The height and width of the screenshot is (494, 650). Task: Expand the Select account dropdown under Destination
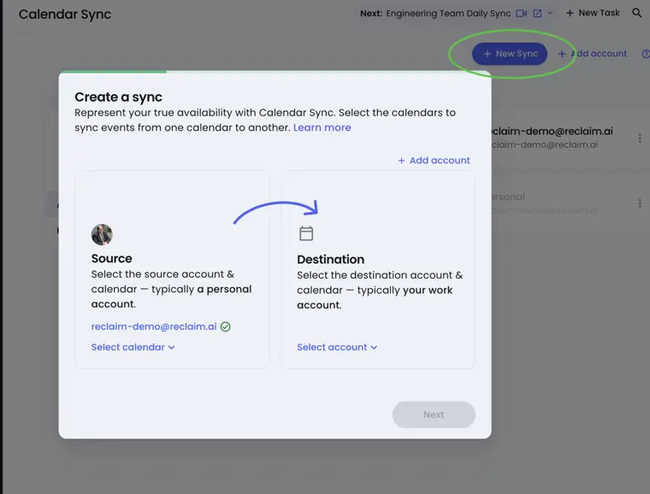click(x=337, y=347)
